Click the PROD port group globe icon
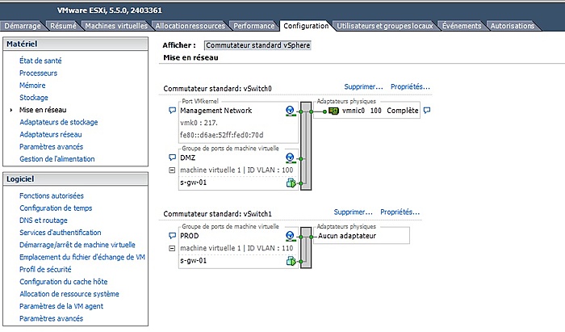The height and width of the screenshot is (332, 565). [290, 236]
